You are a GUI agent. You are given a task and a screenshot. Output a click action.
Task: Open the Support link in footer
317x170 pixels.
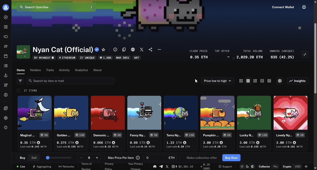pos(225,167)
